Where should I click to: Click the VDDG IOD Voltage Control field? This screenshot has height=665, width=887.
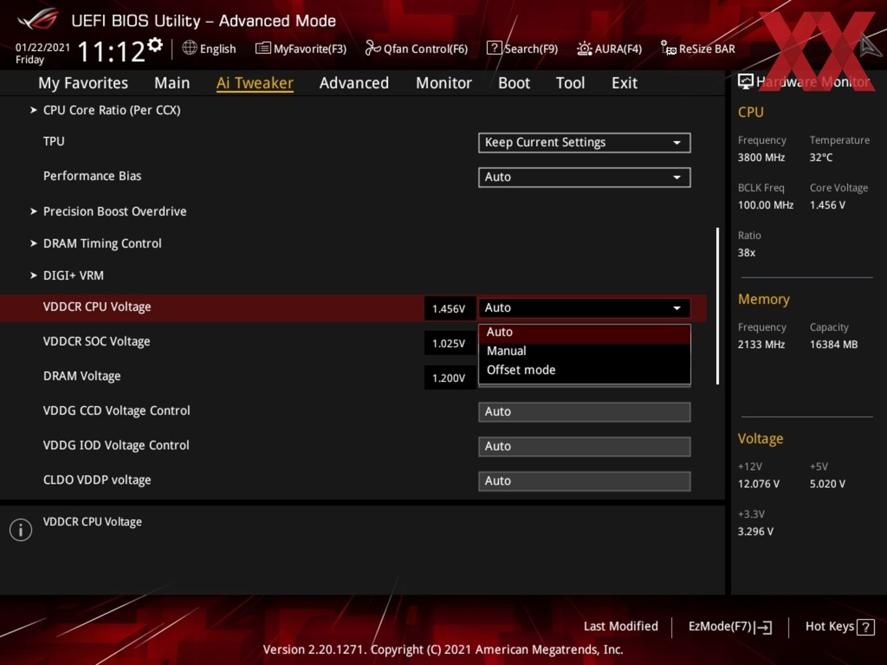point(584,447)
